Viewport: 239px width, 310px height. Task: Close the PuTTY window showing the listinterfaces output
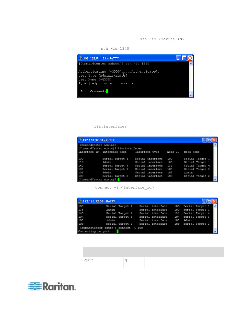coord(214,140)
